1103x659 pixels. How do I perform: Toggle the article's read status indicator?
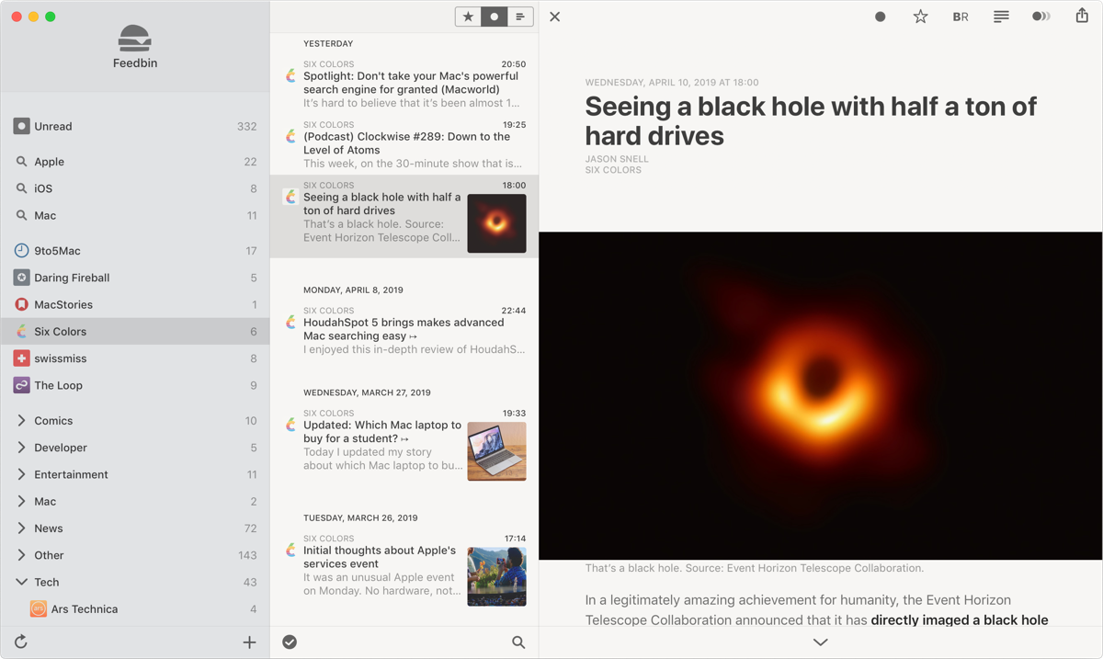[880, 17]
